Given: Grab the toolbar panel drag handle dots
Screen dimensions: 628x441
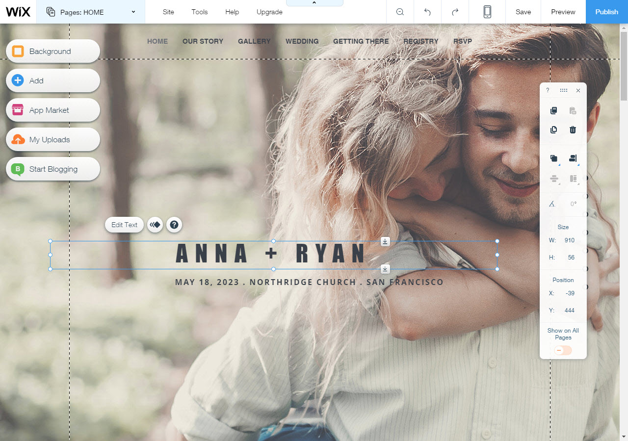Looking at the screenshot, I should pyautogui.click(x=563, y=90).
